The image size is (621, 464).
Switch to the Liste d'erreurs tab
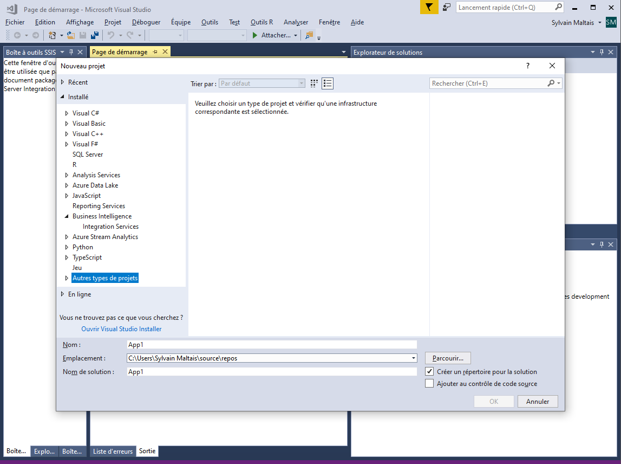pos(113,451)
